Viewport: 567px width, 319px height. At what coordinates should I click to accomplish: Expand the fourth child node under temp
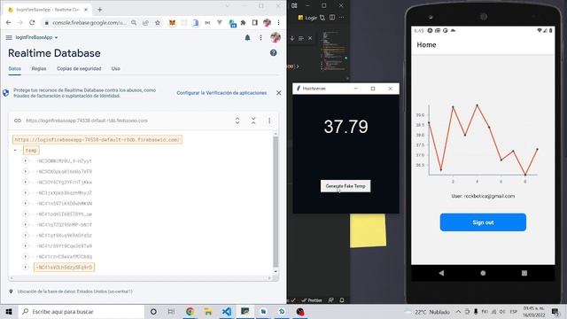pos(26,193)
